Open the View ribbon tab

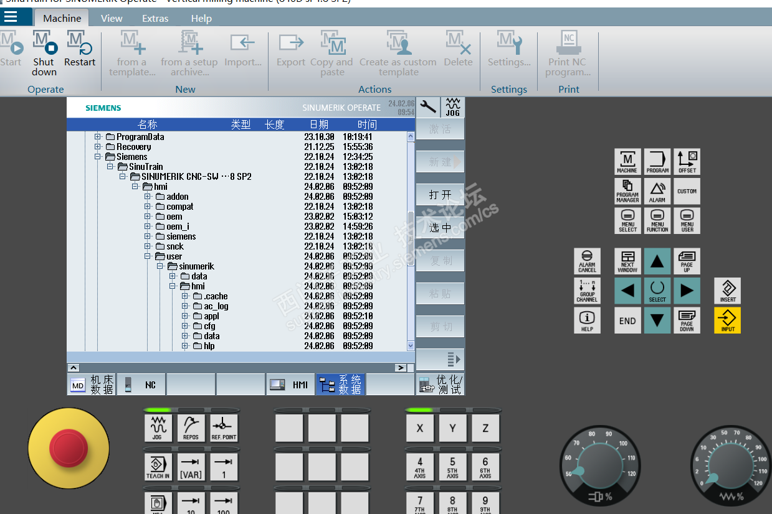click(112, 18)
